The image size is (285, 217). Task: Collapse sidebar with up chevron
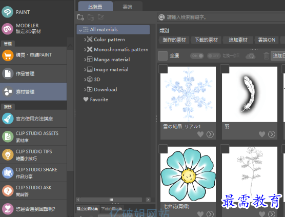tap(70, 46)
